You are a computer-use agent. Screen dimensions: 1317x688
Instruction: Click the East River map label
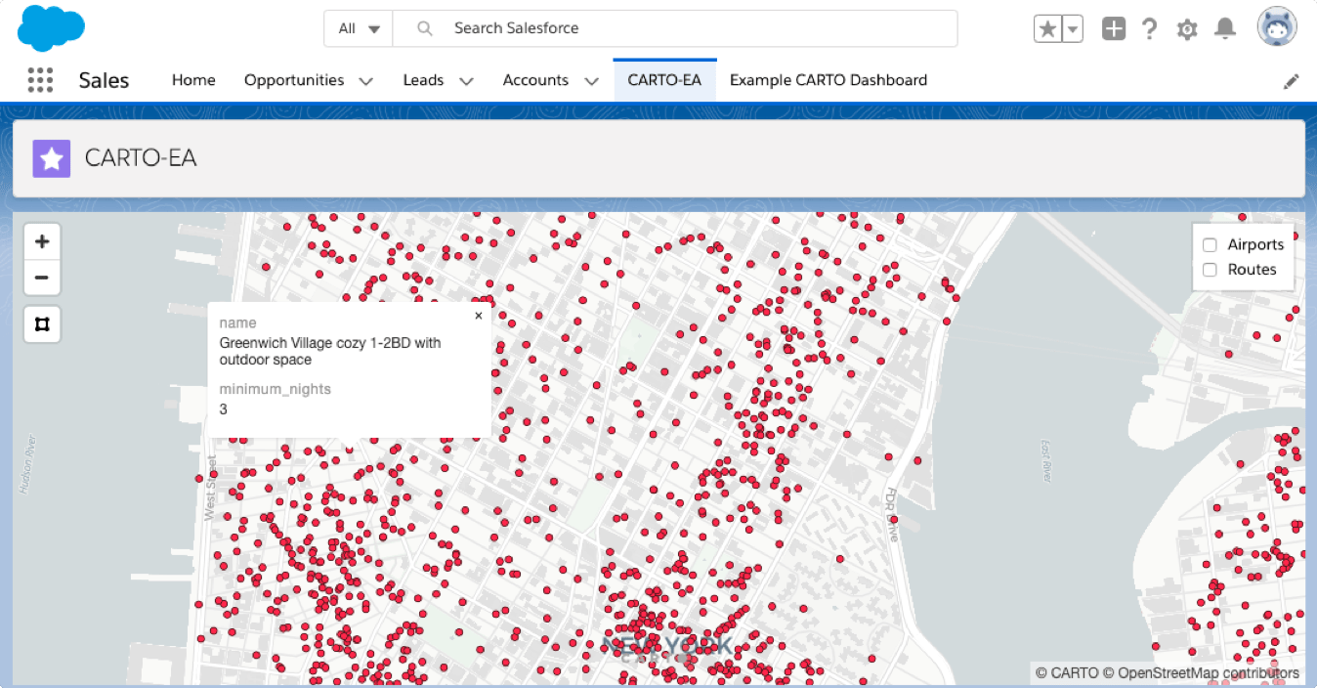(1045, 460)
